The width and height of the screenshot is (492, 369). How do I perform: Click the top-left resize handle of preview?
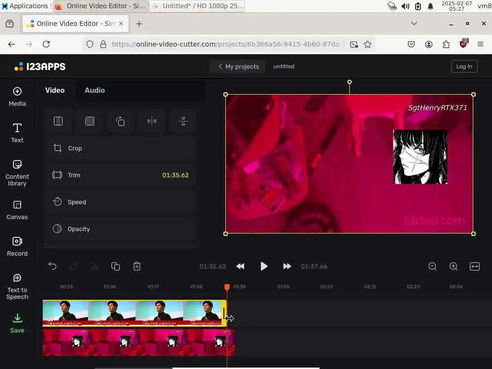pyautogui.click(x=225, y=95)
